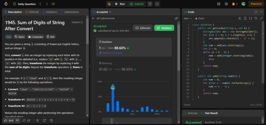
Task: Bookmark the code icon
Action: click(x=245, y=18)
